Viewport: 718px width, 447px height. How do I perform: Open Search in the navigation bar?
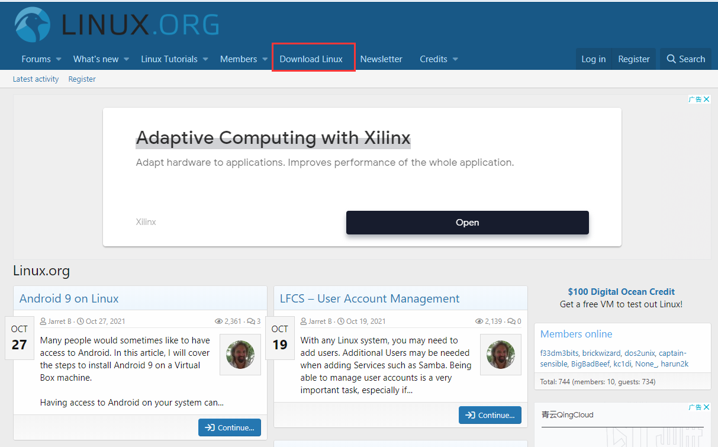click(x=685, y=59)
